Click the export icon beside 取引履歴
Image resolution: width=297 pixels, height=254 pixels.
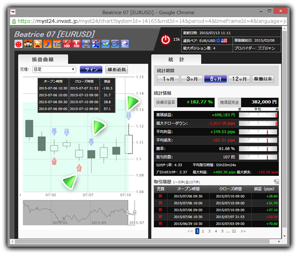[x=276, y=182]
